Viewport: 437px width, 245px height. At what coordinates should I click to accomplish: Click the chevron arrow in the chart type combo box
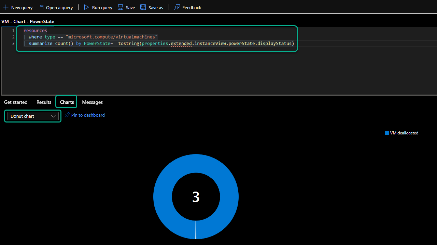53,116
